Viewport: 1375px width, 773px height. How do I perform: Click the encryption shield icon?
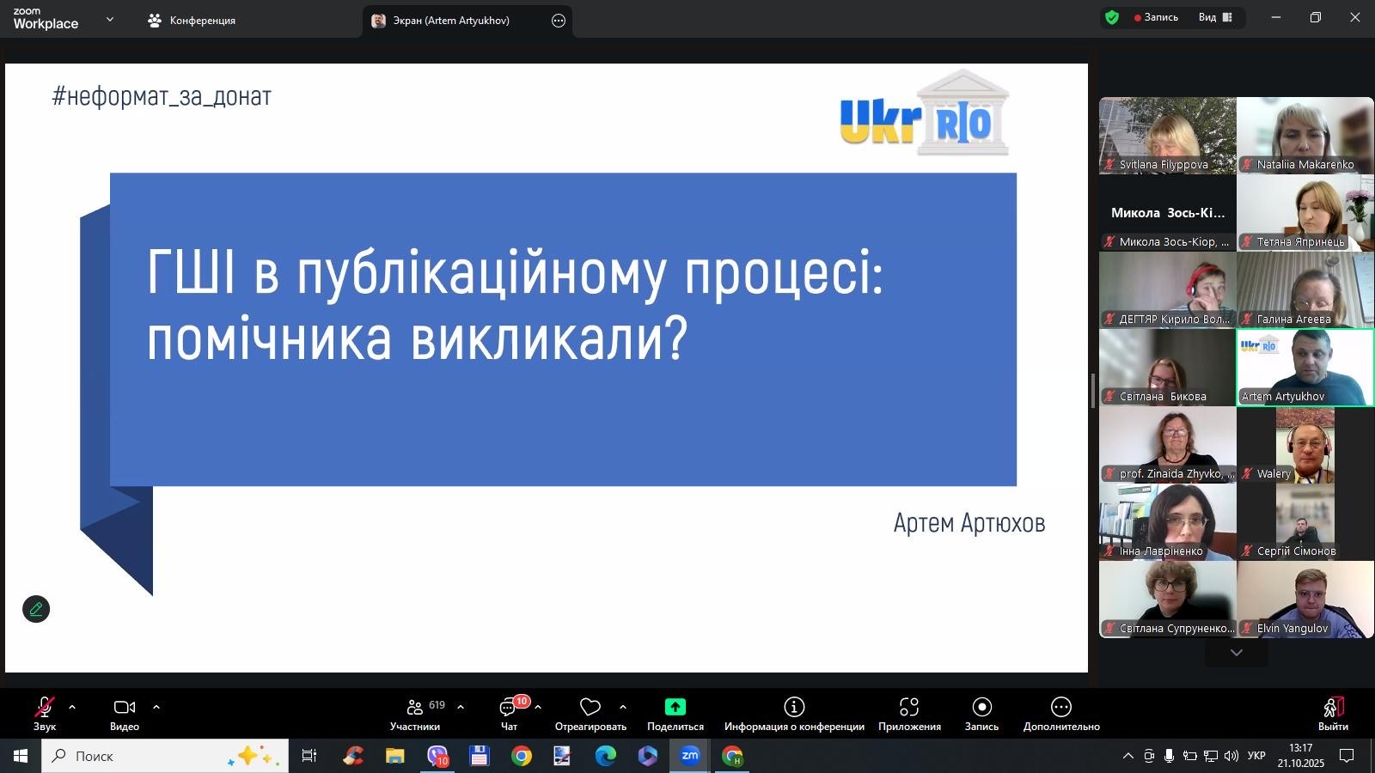pyautogui.click(x=1112, y=17)
